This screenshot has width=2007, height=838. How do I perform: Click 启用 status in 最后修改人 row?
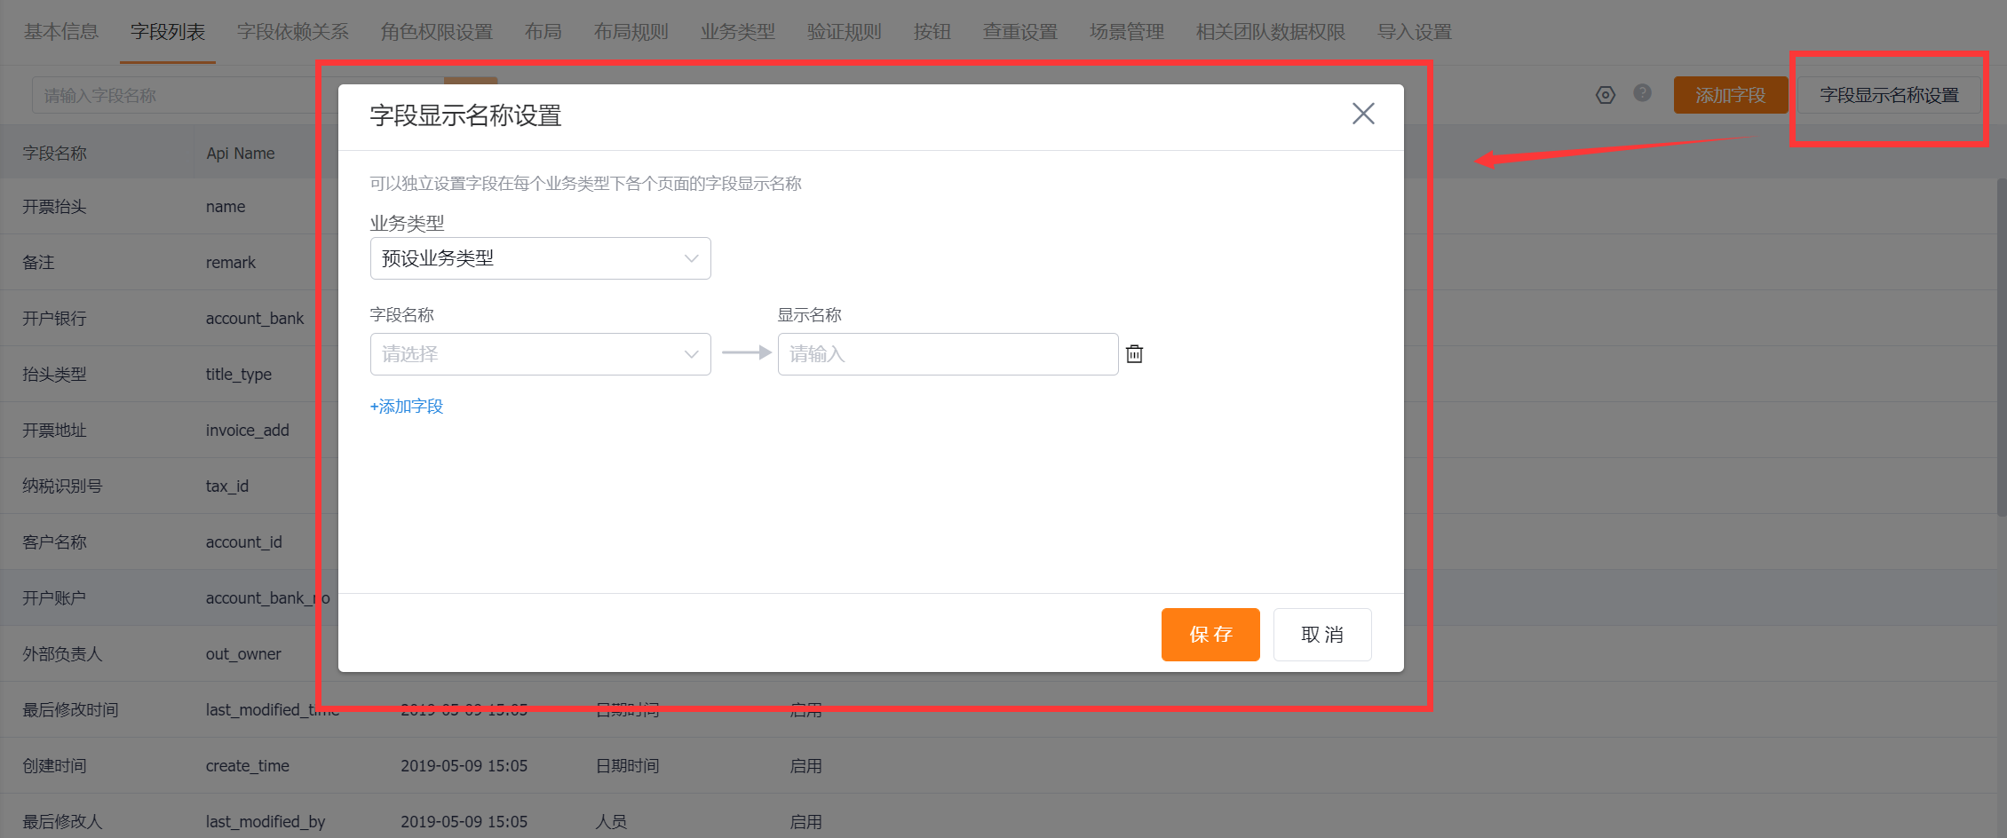coord(806,822)
